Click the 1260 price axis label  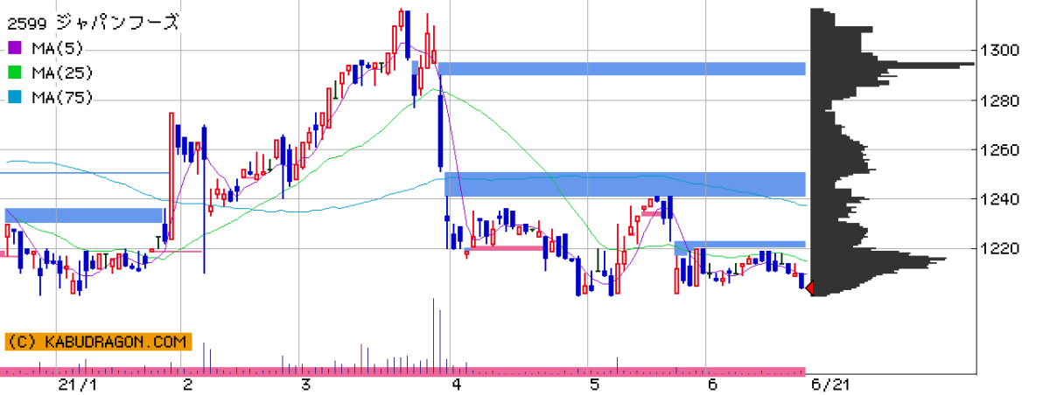tap(999, 149)
